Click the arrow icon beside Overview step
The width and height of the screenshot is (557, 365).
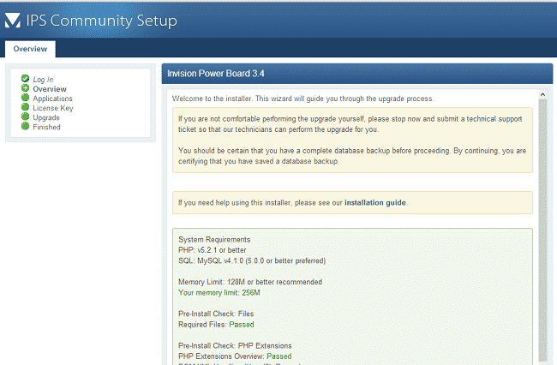pos(26,89)
